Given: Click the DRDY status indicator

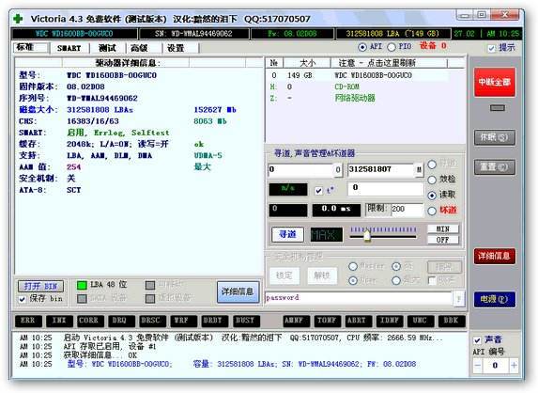Looking at the screenshot, I should (x=215, y=321).
